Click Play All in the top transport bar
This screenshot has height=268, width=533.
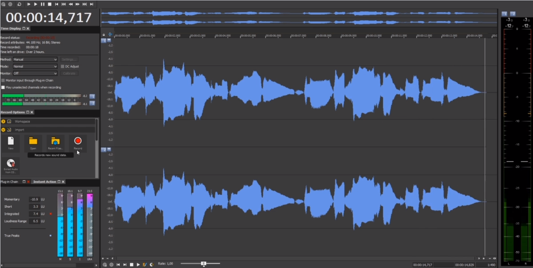[29, 4]
